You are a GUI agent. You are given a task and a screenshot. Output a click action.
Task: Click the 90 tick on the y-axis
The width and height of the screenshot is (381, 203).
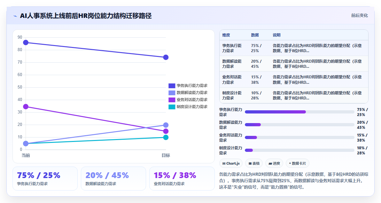20,37
